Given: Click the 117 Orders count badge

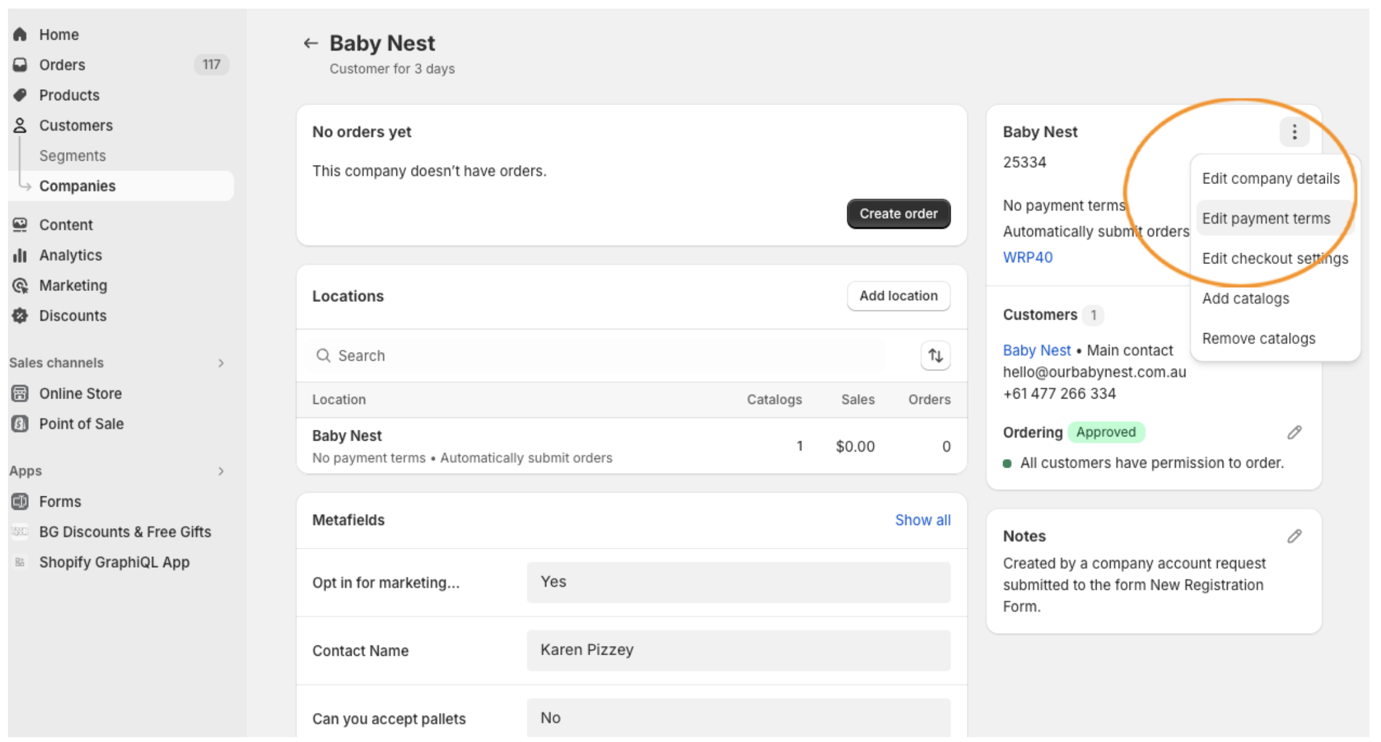Looking at the screenshot, I should (211, 65).
